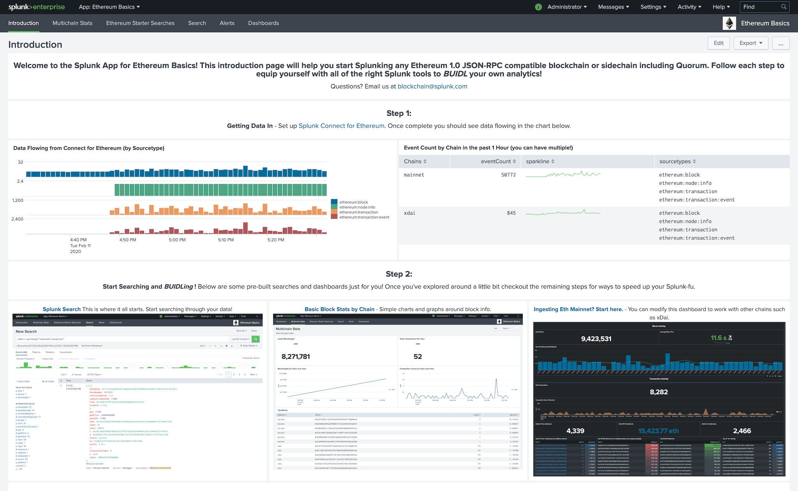This screenshot has width=798, height=491.
Task: Click the mainnet chain cell
Action: pos(414,175)
